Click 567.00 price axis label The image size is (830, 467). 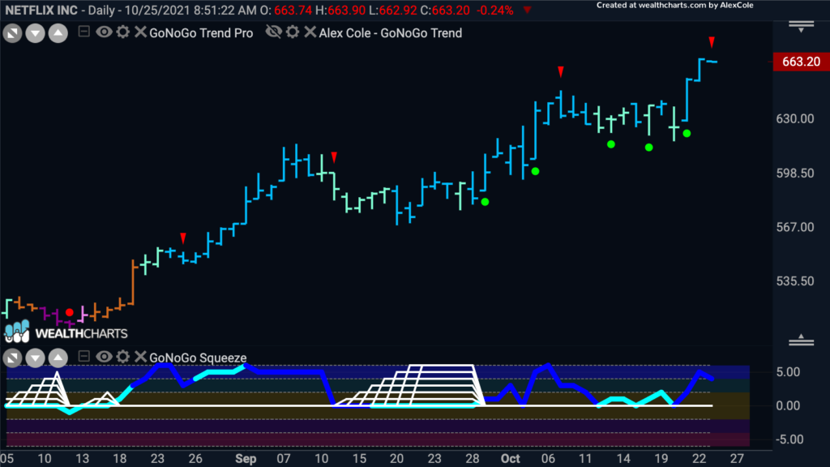[795, 227]
